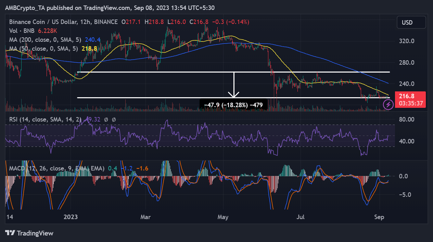Click the 240.0 price axis label
The width and height of the screenshot is (433, 242).
tap(407, 84)
